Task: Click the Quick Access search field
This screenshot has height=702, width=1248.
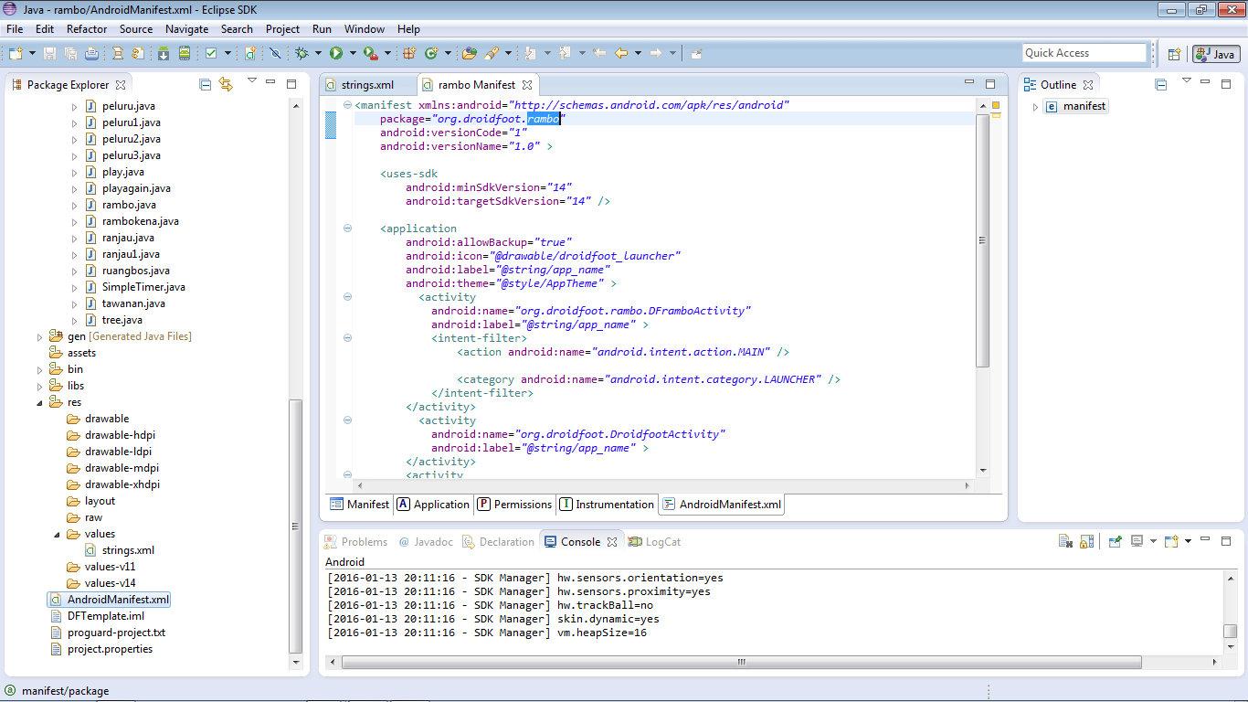Action: pyautogui.click(x=1084, y=53)
